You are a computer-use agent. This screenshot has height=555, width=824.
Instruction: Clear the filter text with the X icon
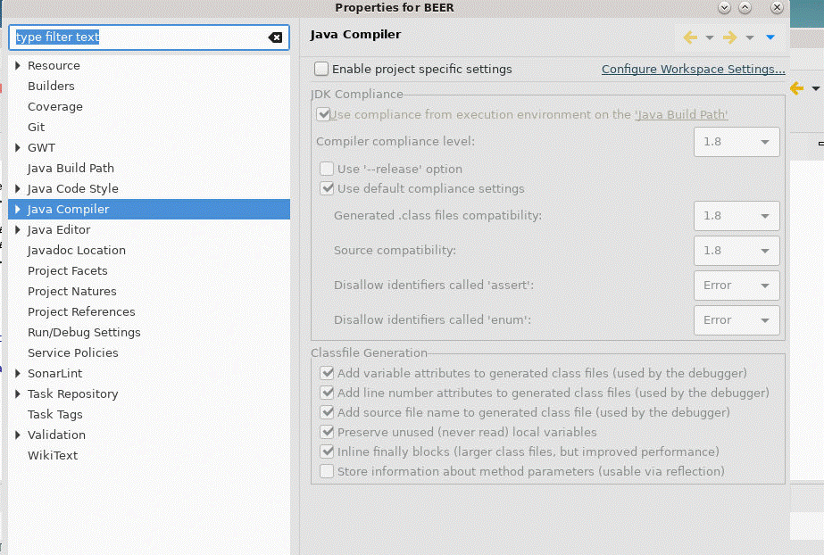(275, 37)
